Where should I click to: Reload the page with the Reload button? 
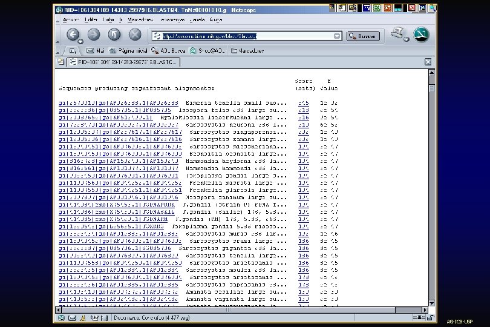tap(114, 35)
